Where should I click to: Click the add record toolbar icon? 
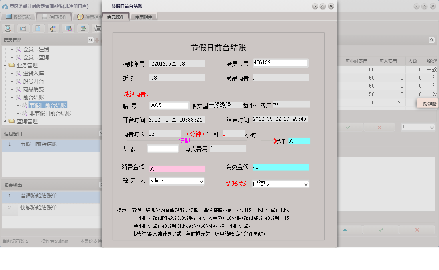83,28
